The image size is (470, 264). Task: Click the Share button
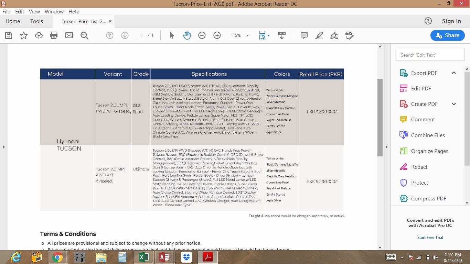click(x=448, y=35)
